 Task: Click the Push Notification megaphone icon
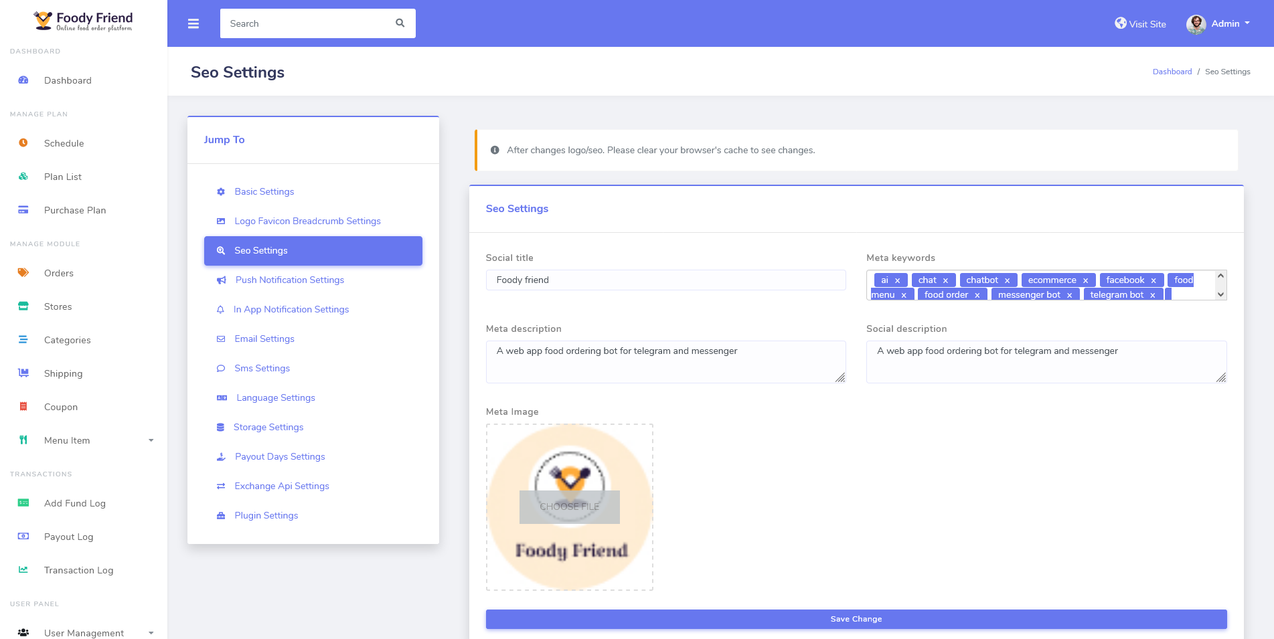pos(222,280)
